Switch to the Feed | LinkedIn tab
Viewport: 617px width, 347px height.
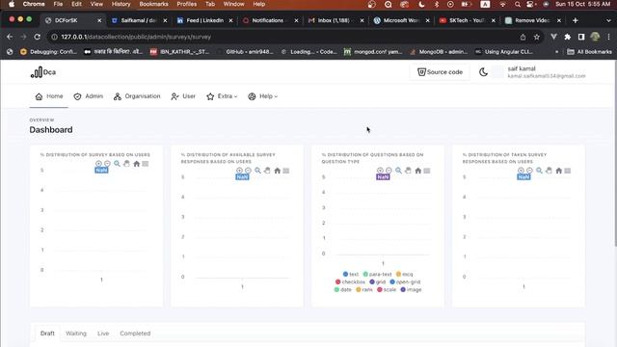pos(204,20)
